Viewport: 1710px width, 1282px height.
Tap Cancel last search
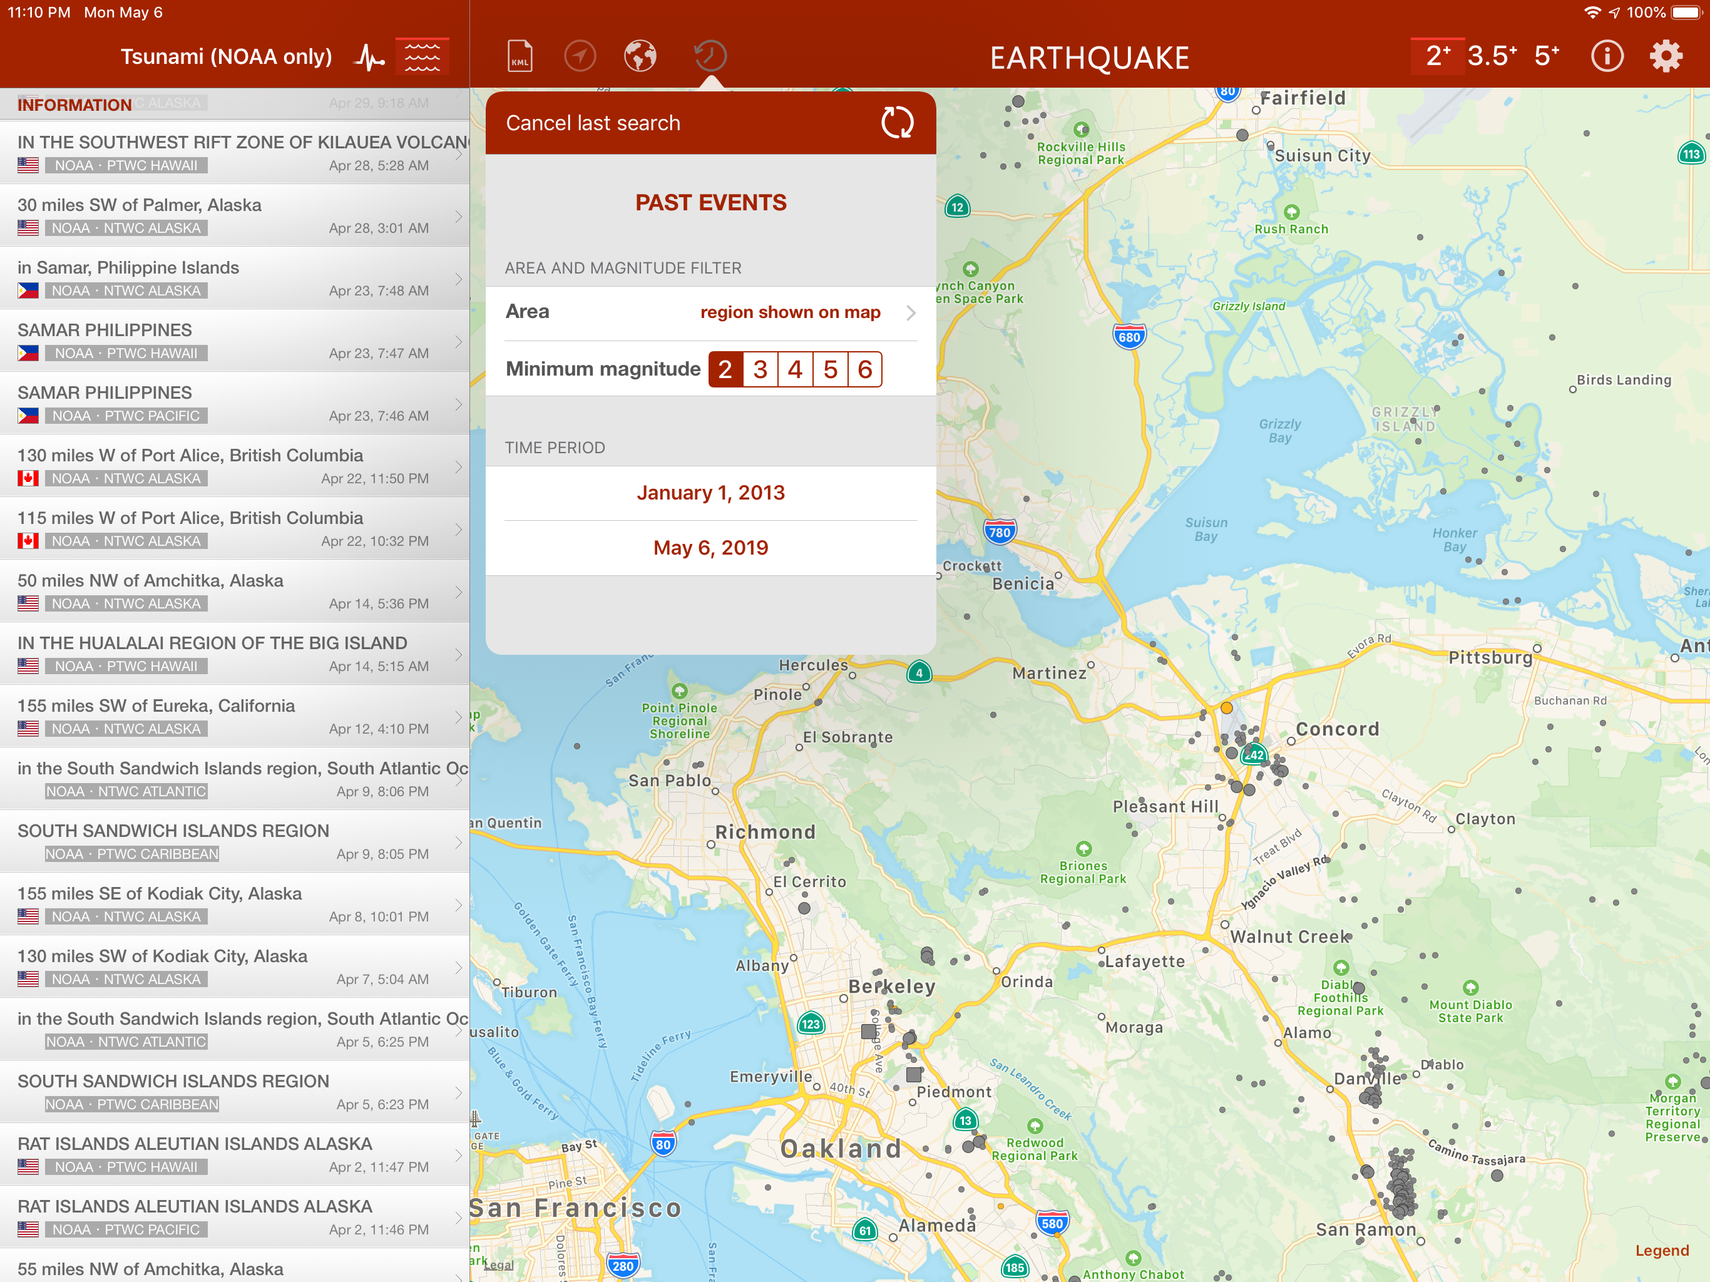(593, 123)
